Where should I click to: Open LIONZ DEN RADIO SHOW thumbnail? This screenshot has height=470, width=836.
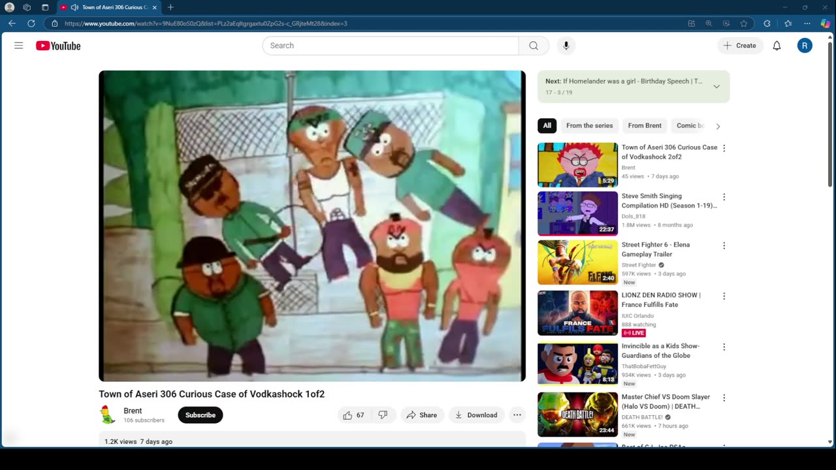[577, 313]
